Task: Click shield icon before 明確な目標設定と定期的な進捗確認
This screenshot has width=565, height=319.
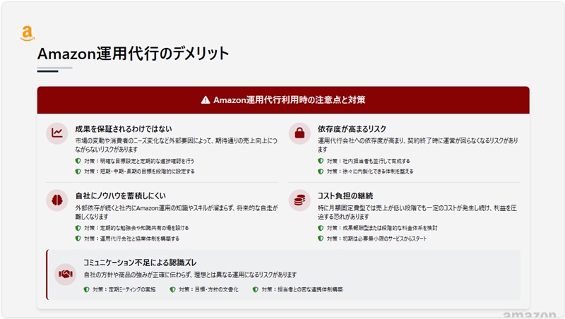Action: [x=78, y=161]
